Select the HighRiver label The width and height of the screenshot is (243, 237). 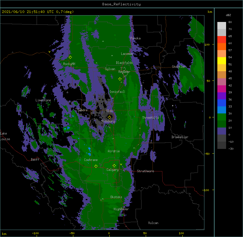click(x=121, y=209)
